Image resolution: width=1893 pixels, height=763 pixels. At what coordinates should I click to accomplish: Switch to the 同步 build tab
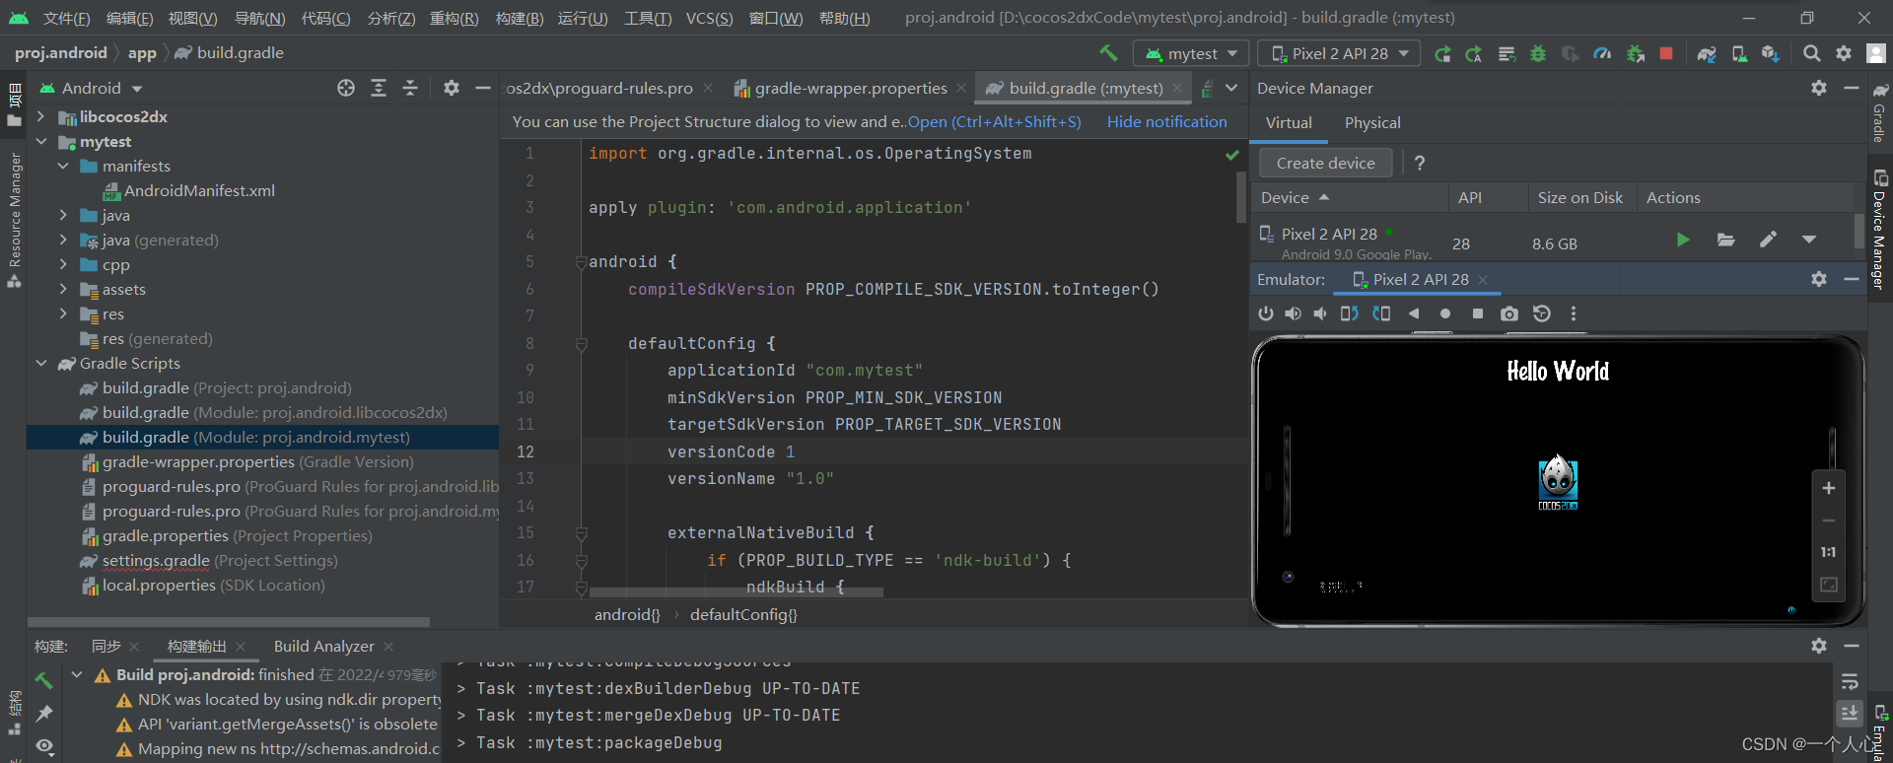[106, 646]
